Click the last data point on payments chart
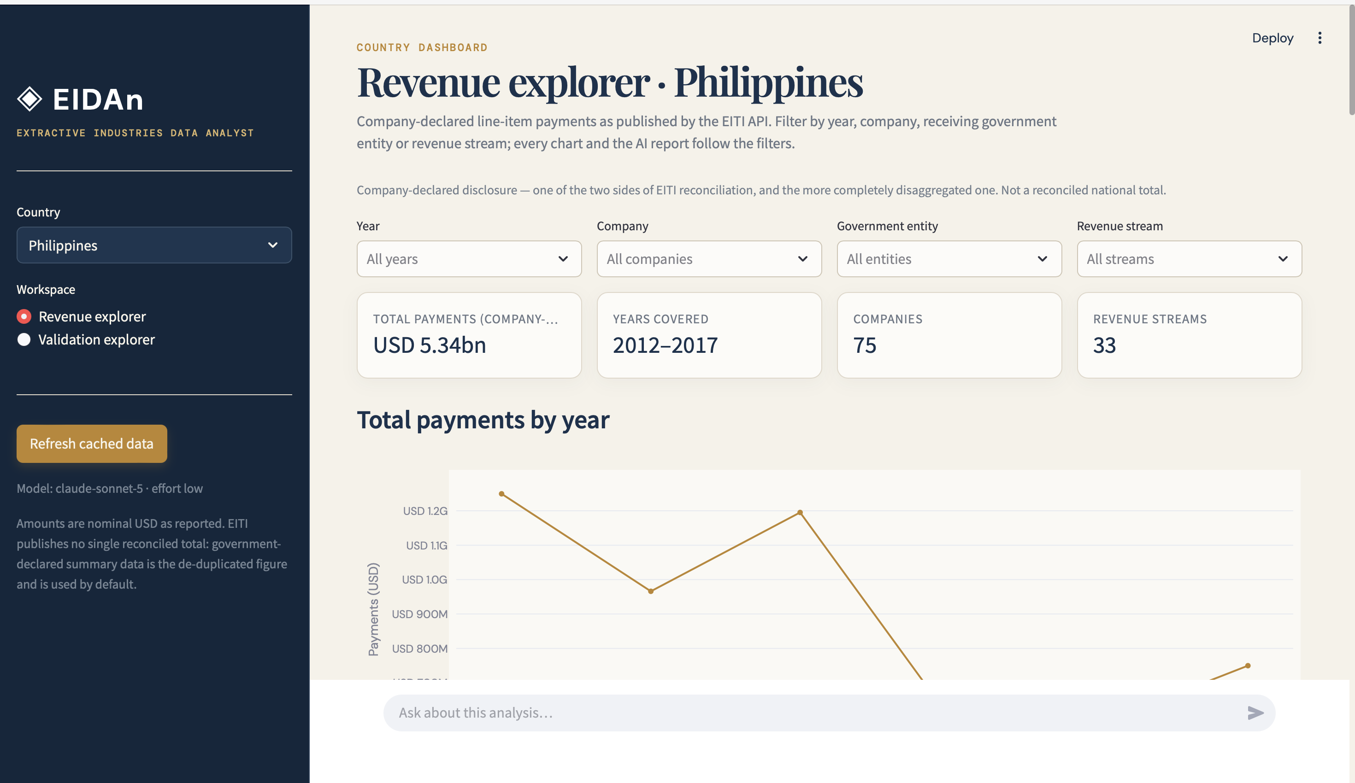This screenshot has width=1355, height=783. pyautogui.click(x=1248, y=666)
